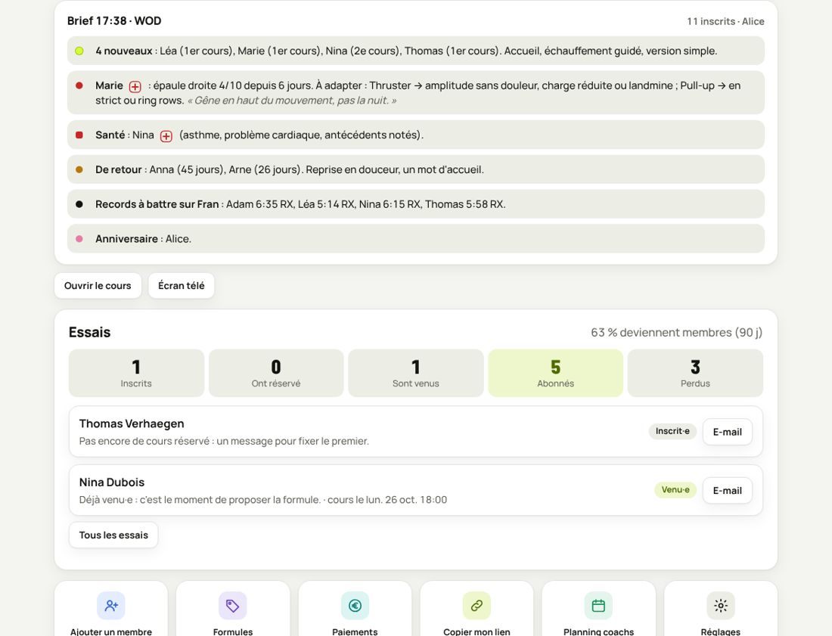Screen dimensions: 832x636
Task: Filter trials by Sont venus stage
Action: coord(416,373)
